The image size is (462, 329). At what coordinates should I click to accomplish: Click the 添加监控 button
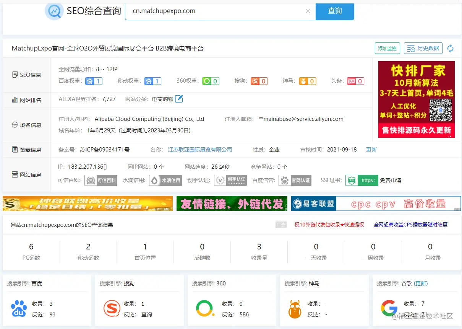pos(387,48)
